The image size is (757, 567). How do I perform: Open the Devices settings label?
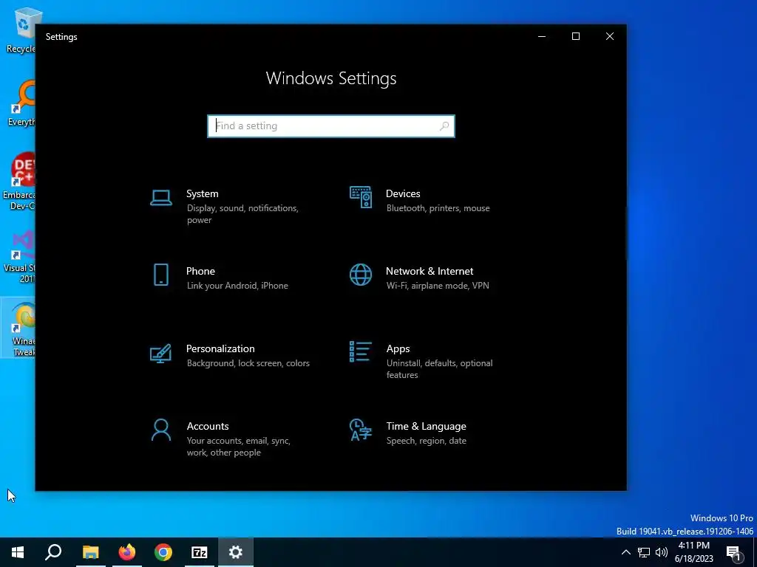[403, 194]
